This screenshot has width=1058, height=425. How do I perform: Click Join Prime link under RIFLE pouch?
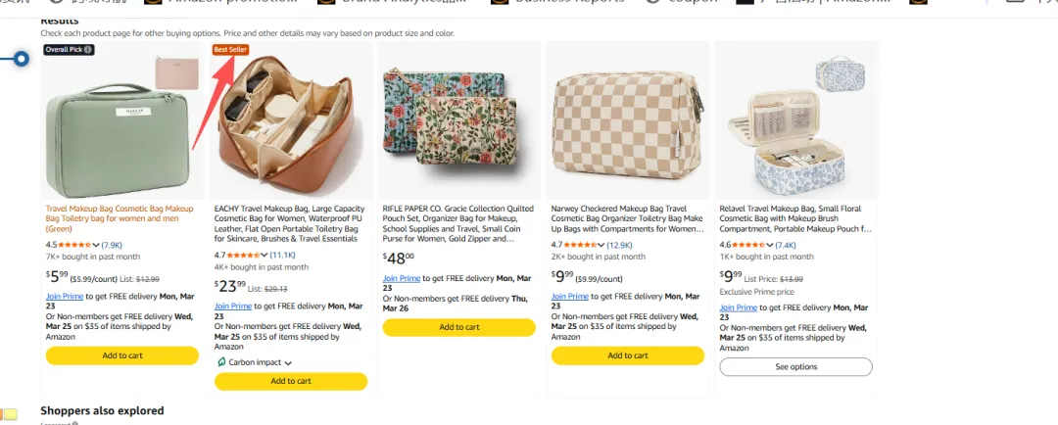(400, 279)
